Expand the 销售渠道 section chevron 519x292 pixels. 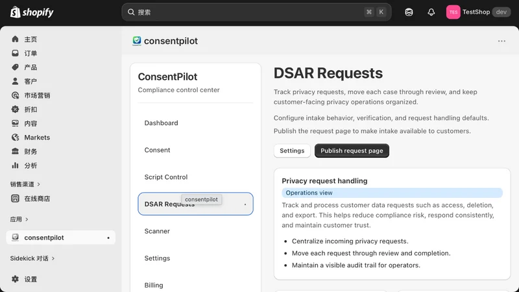(x=39, y=184)
